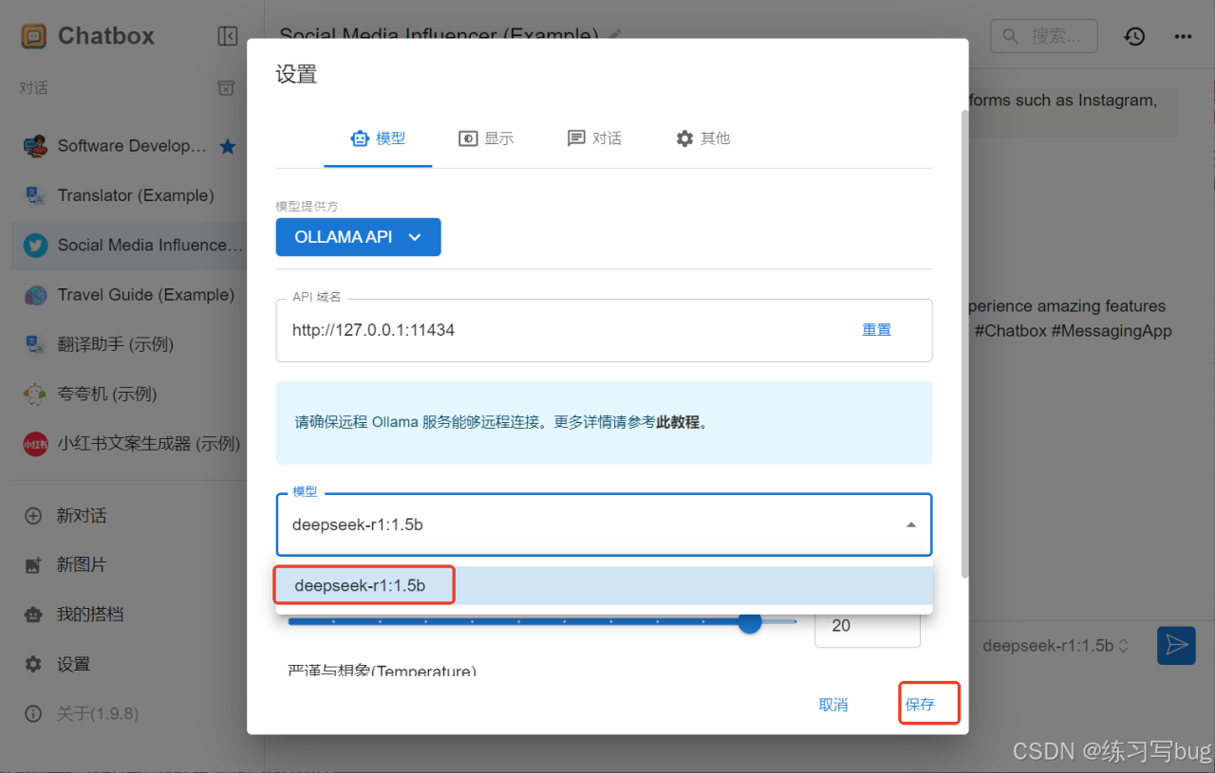Click the context message count slider handle
This screenshot has height=773, width=1215.
point(750,622)
